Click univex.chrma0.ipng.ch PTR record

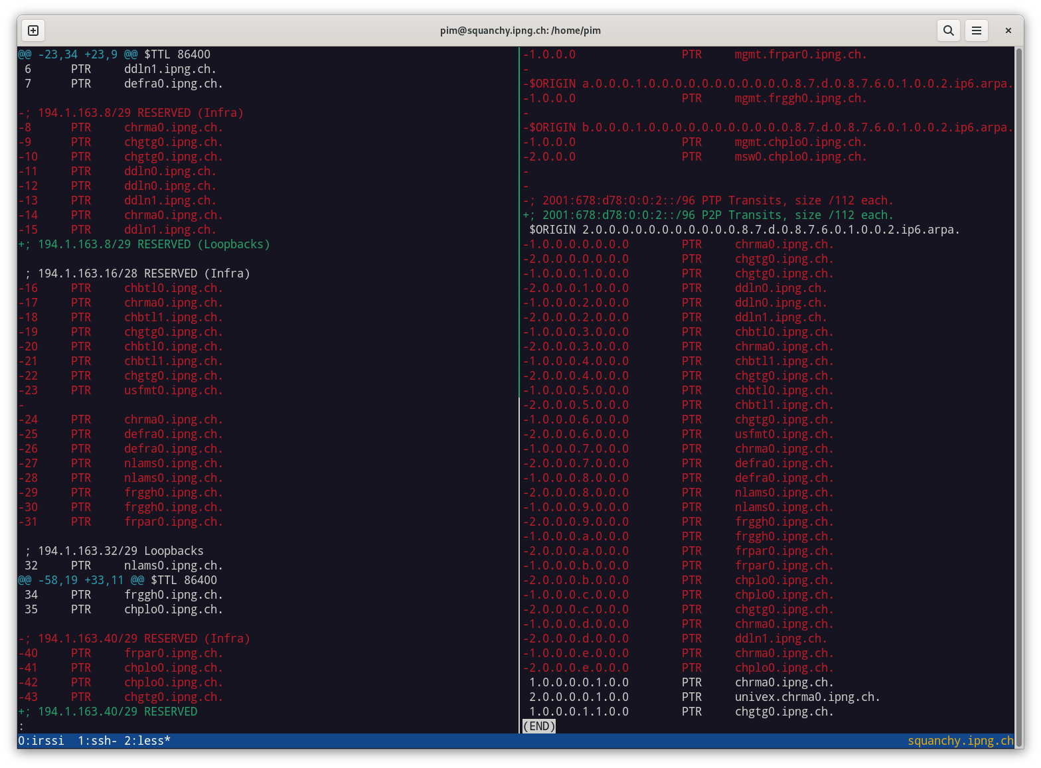(807, 697)
